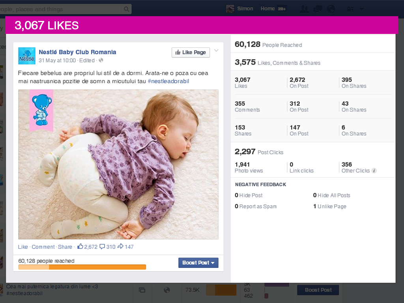The image size is (404, 303).
Task: Click the Like Page button
Action: [191, 52]
